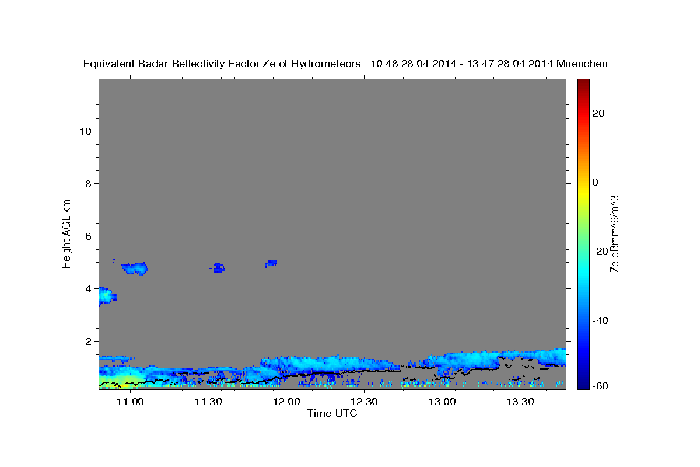Click the height axis label 10
Screen dimensions: 700x467
pyautogui.click(x=85, y=131)
